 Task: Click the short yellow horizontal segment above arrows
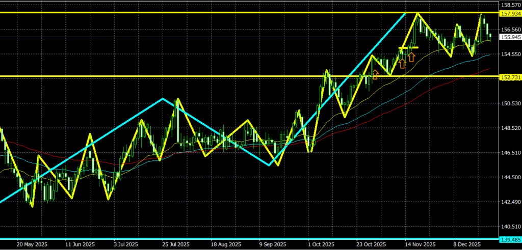tap(408, 47)
